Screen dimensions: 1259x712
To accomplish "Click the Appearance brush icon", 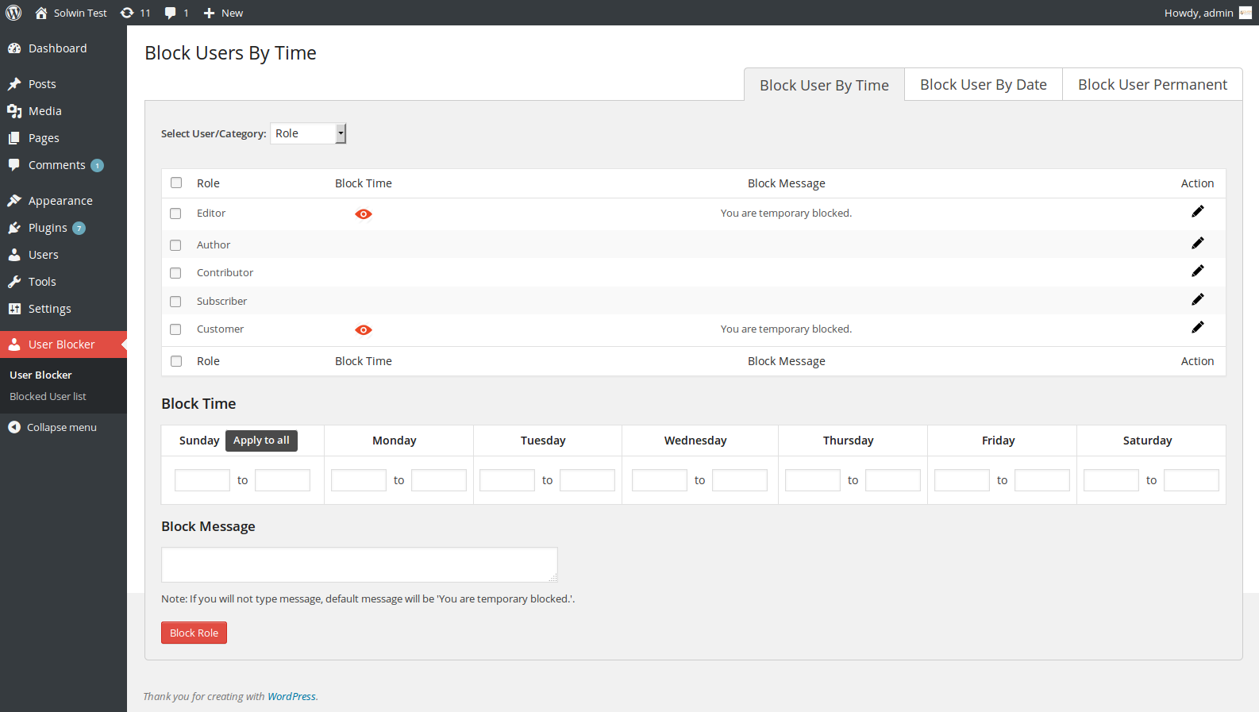I will tap(14, 201).
